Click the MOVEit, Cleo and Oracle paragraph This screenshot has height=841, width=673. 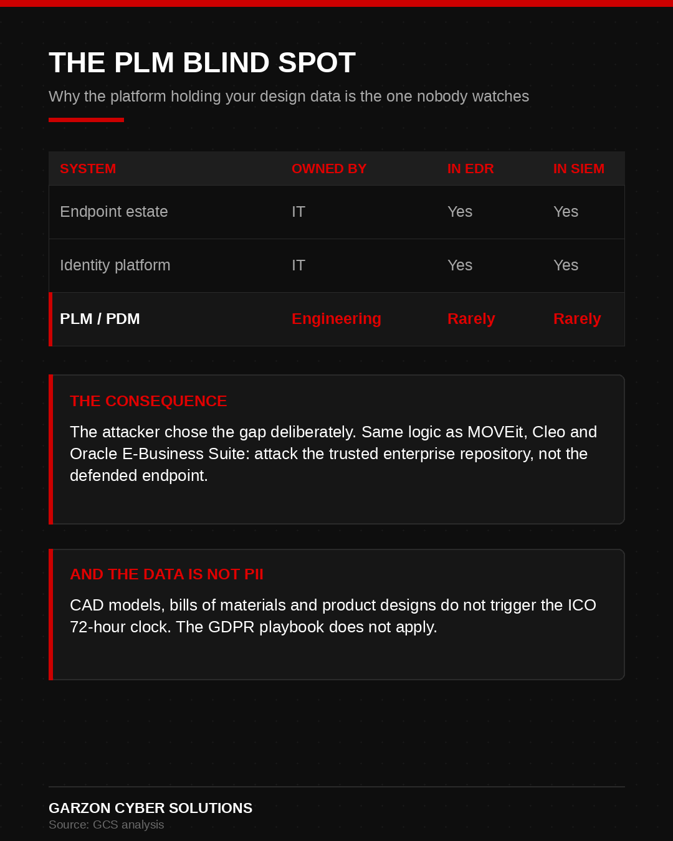click(333, 454)
